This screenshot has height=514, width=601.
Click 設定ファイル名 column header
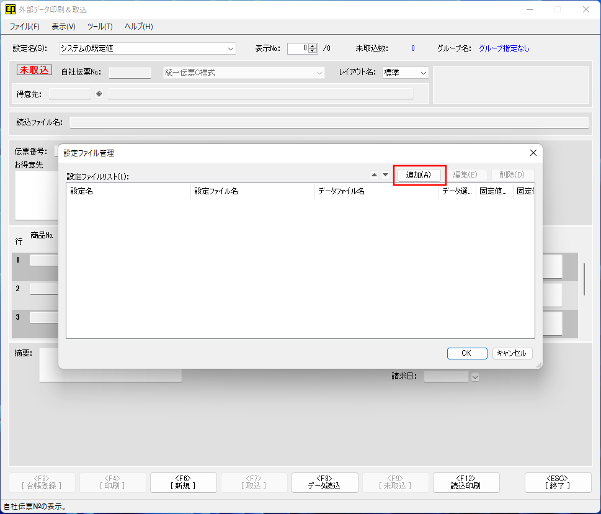point(252,191)
